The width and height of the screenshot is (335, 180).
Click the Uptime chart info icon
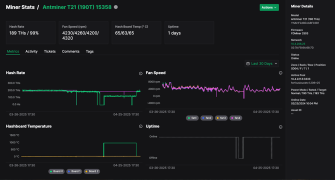[280, 127]
